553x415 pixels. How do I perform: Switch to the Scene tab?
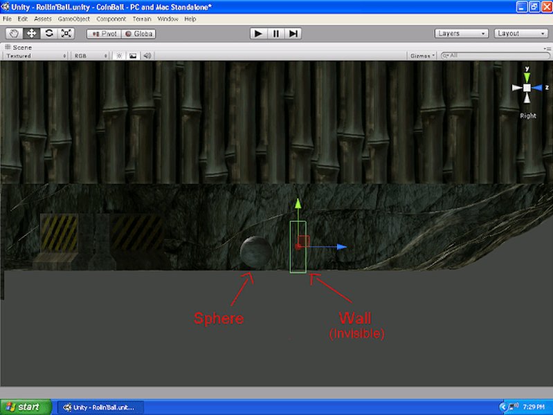click(x=18, y=47)
